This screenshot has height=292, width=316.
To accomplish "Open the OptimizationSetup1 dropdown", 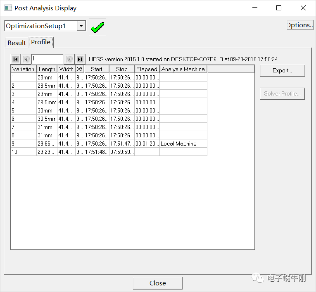I will coord(81,26).
